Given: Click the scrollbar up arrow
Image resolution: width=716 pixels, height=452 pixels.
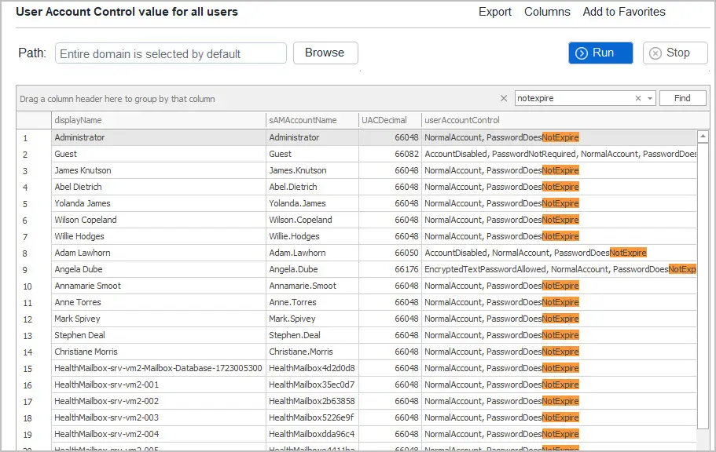Looking at the screenshot, I should [703, 136].
